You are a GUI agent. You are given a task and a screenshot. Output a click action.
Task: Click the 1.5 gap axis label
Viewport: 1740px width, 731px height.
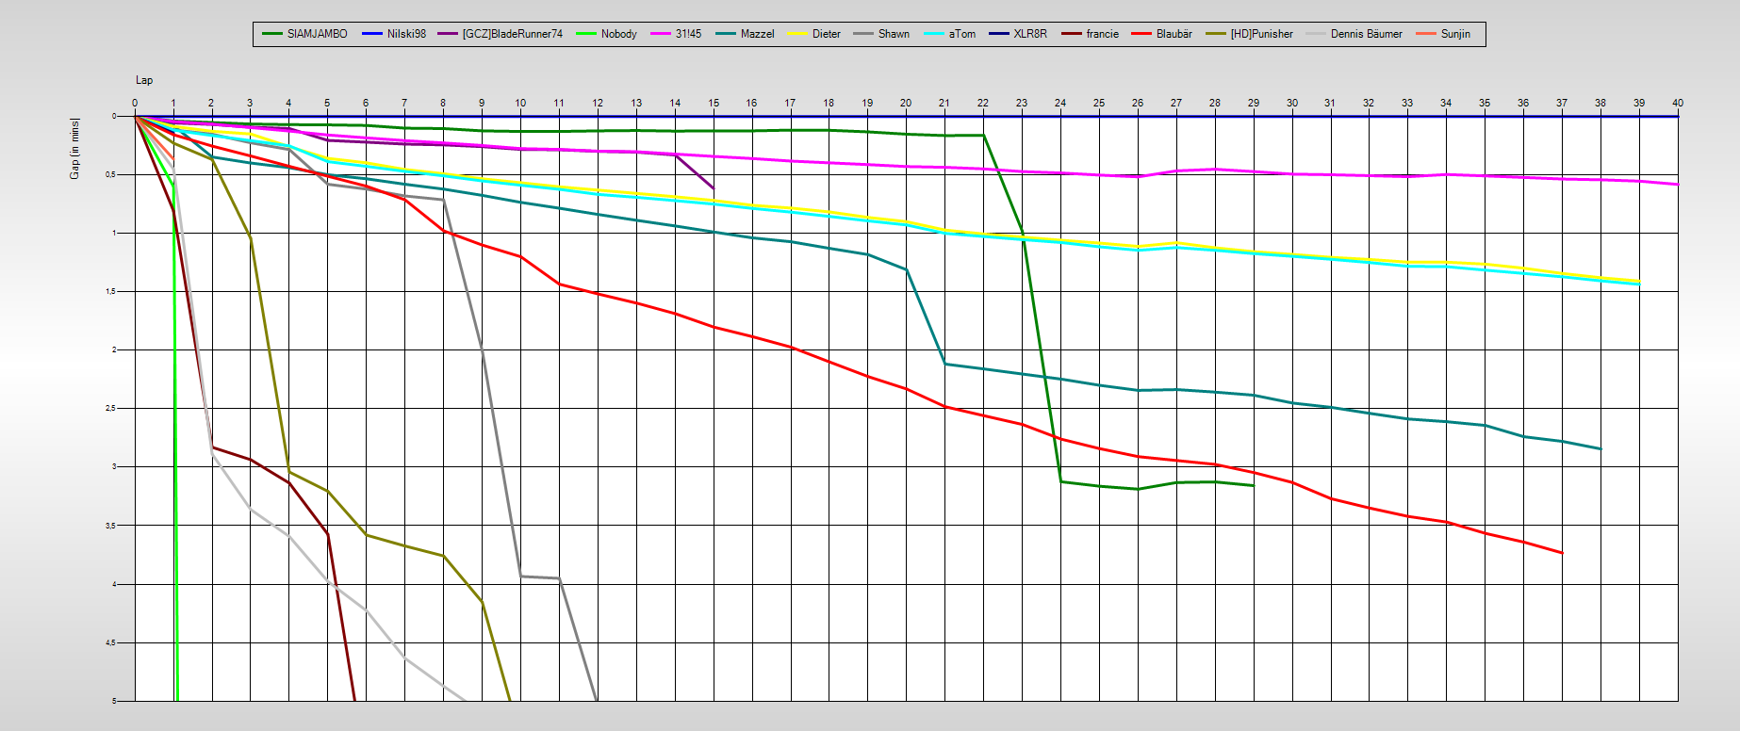[x=110, y=291]
